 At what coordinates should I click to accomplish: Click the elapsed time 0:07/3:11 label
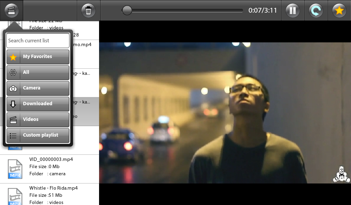(263, 11)
